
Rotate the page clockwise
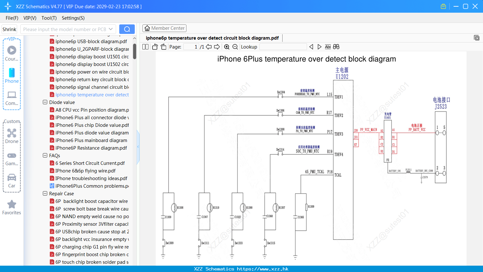coord(163,47)
